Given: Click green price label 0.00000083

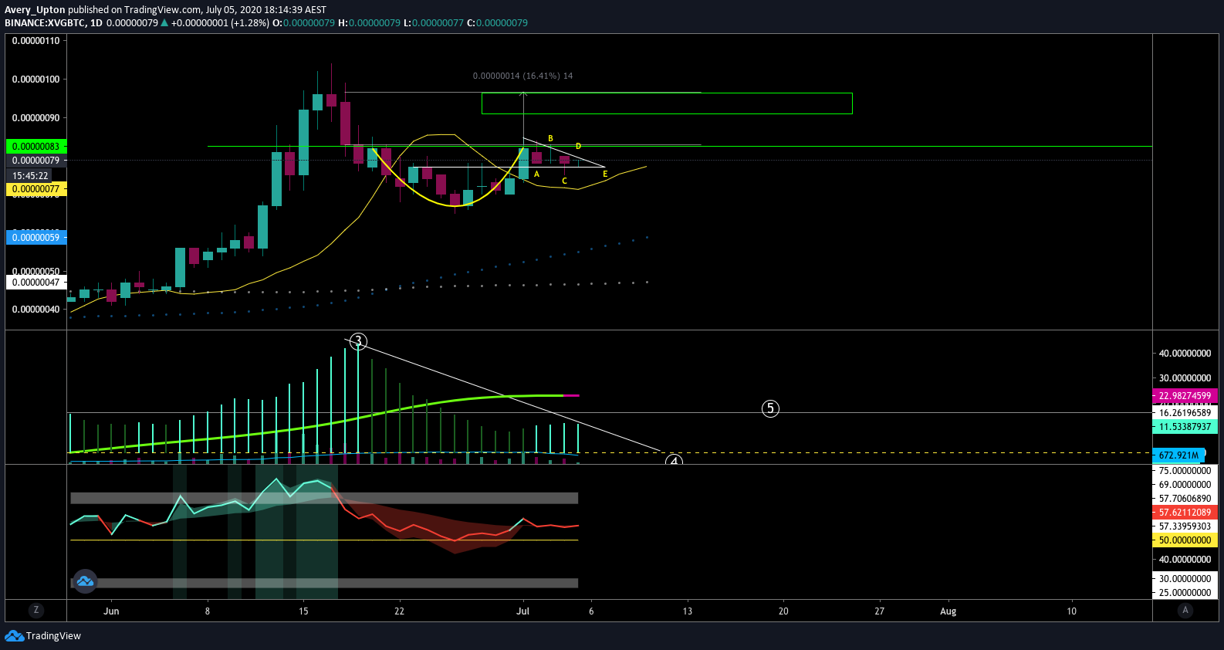Looking at the screenshot, I should point(36,146).
